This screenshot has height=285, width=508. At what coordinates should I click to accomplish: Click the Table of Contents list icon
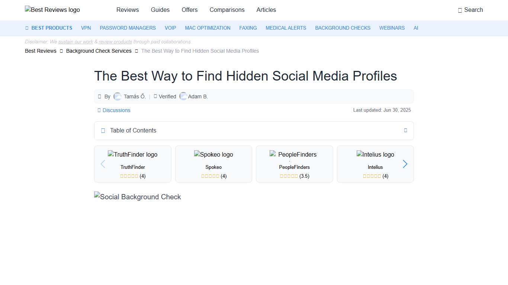tap(103, 131)
